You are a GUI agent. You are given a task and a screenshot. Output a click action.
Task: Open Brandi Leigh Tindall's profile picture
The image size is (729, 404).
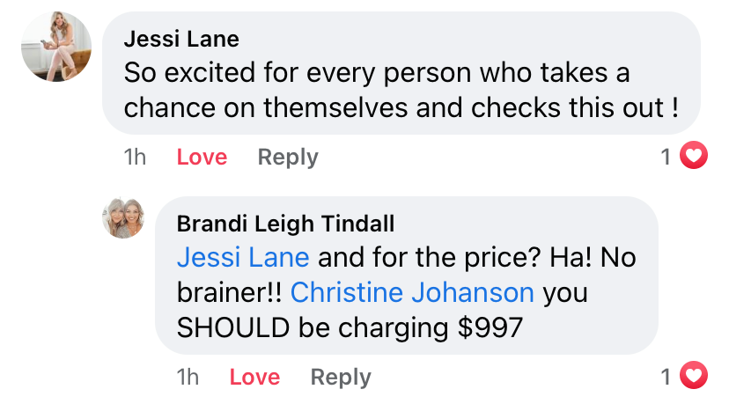[x=122, y=217]
